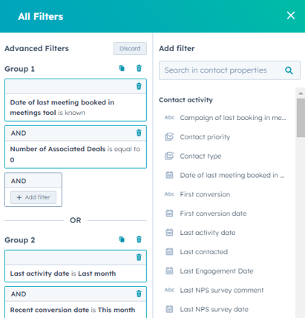305x318 pixels.
Task: Click the property list scrollbar thumb
Action: click(301, 118)
